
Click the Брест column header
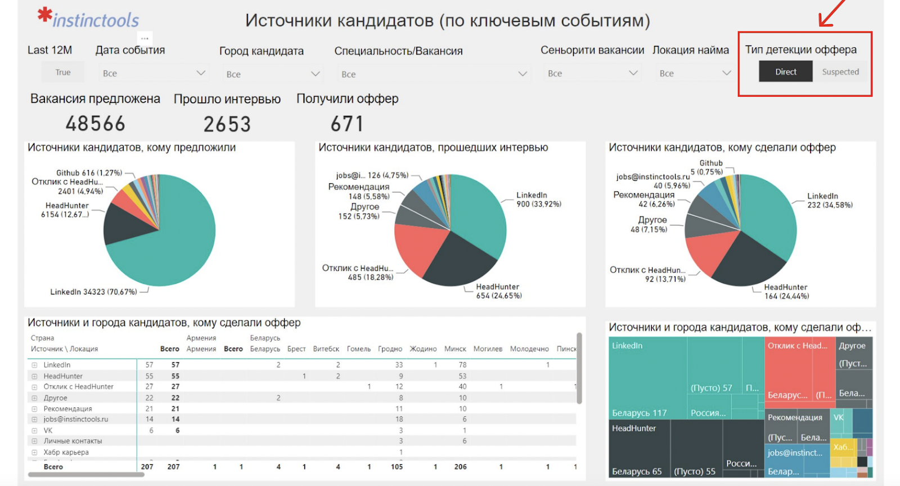(296, 349)
